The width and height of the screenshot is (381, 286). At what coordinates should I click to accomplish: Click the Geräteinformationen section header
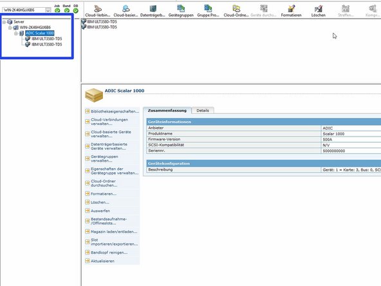click(264, 122)
